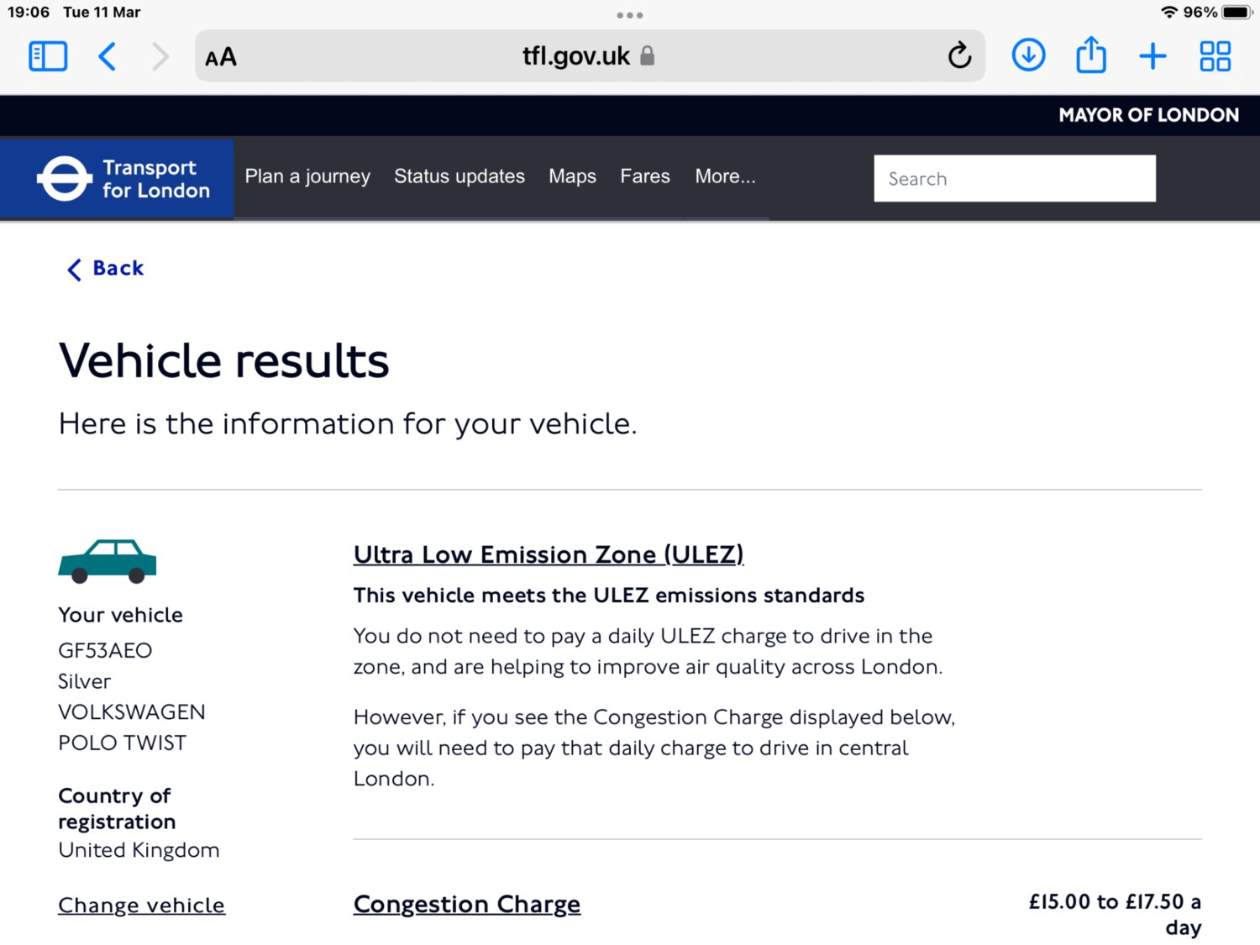Open Ultra Low Emission Zone (ULEZ) link
Viewport: 1260px width, 945px height.
[x=549, y=554]
